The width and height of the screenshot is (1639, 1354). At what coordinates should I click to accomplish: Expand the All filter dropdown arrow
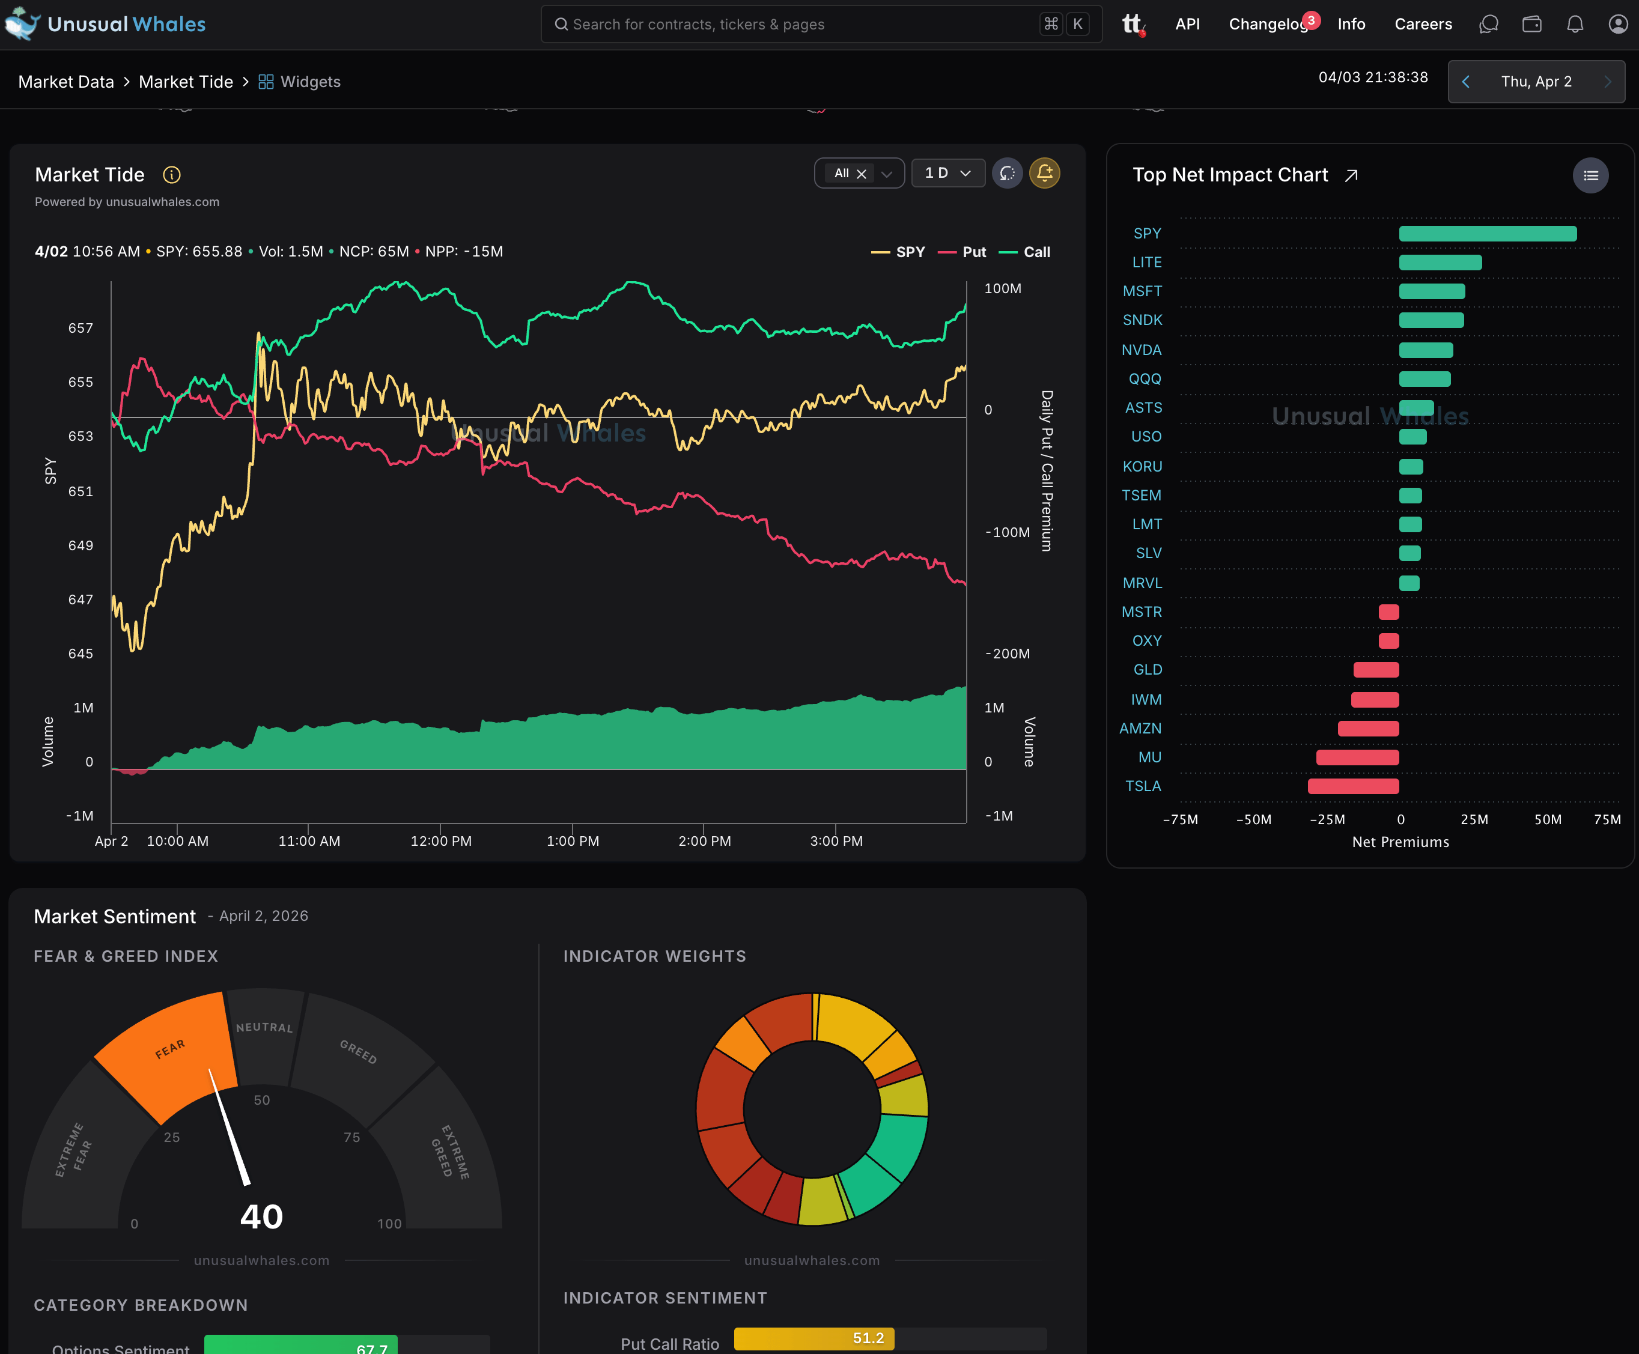[887, 174]
